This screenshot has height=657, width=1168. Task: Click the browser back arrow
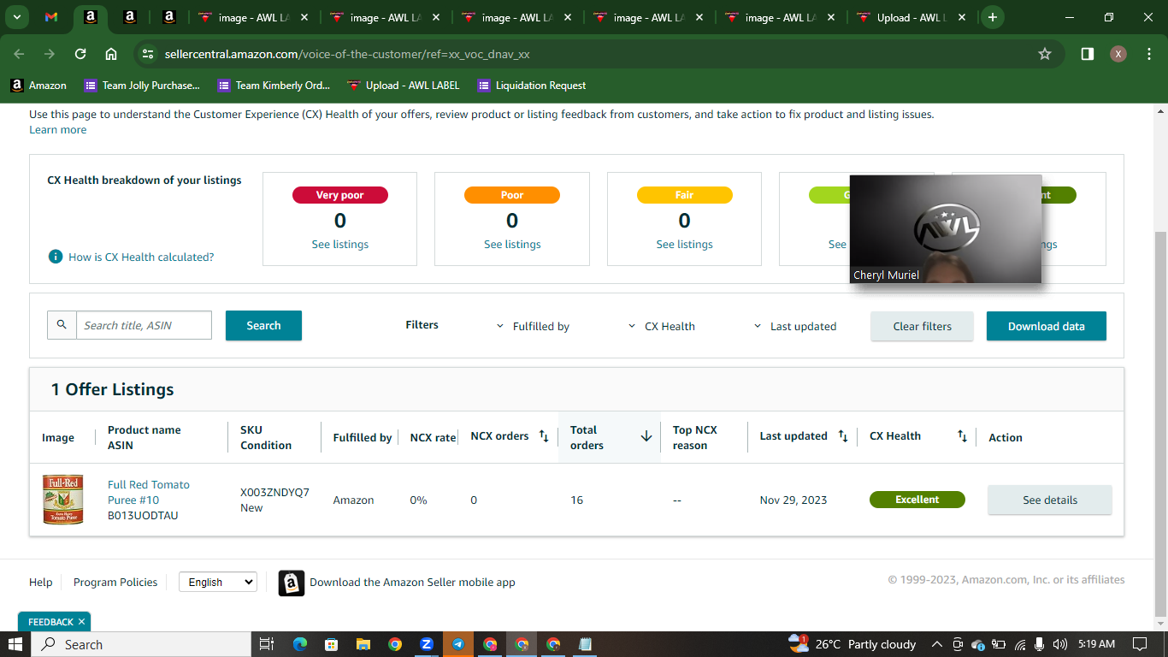pos(19,54)
